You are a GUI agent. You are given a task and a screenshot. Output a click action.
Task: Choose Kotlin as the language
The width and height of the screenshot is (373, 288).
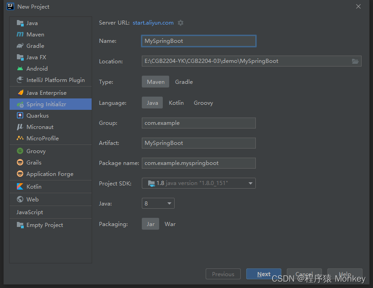[x=176, y=103]
